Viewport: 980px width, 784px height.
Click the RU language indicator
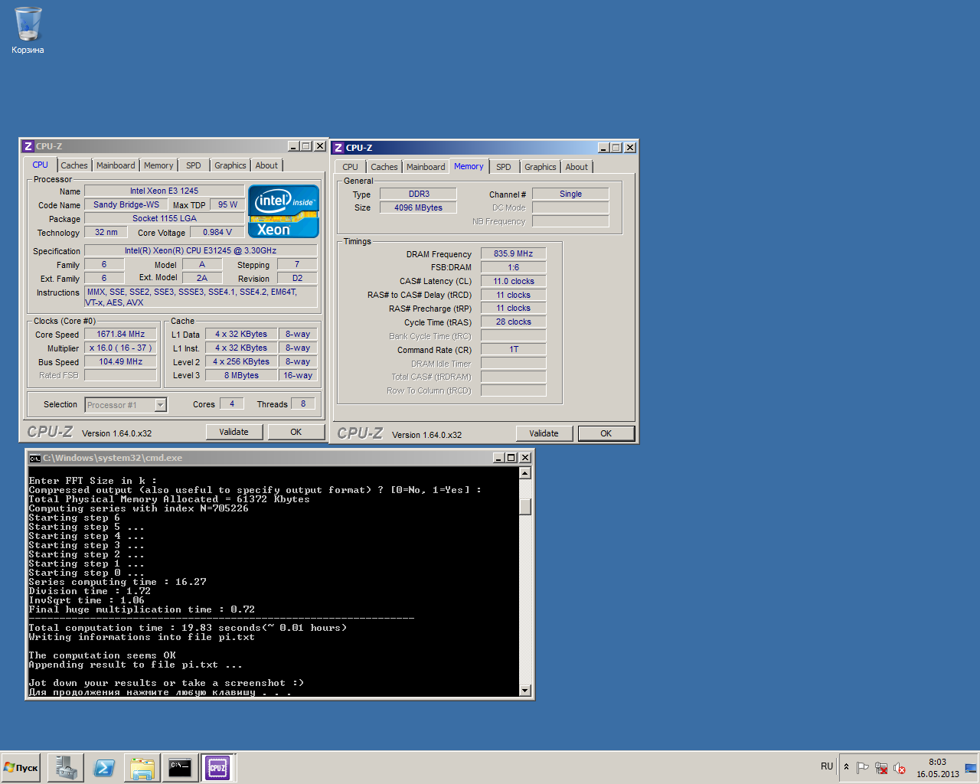827,766
